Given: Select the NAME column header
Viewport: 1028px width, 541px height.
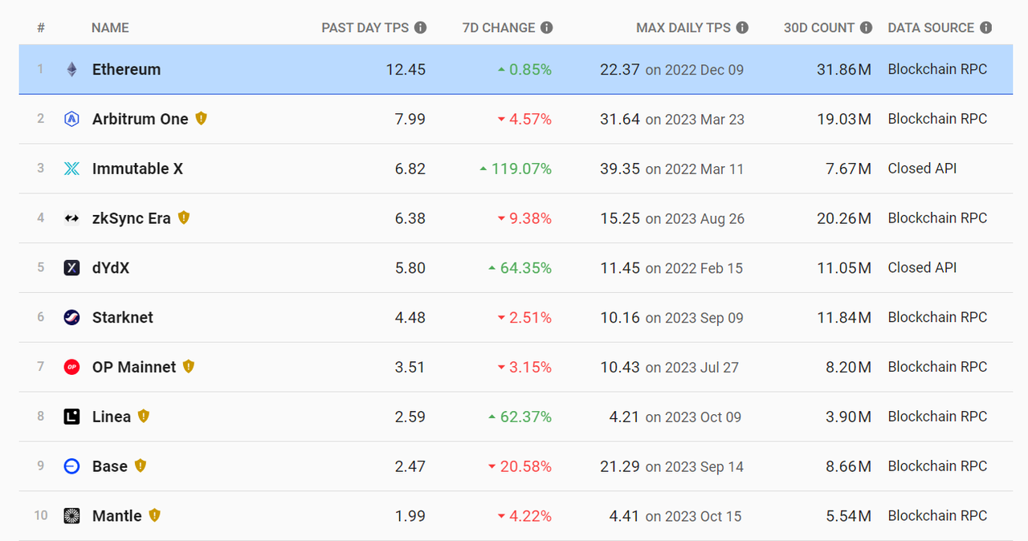Looking at the screenshot, I should pos(110,28).
